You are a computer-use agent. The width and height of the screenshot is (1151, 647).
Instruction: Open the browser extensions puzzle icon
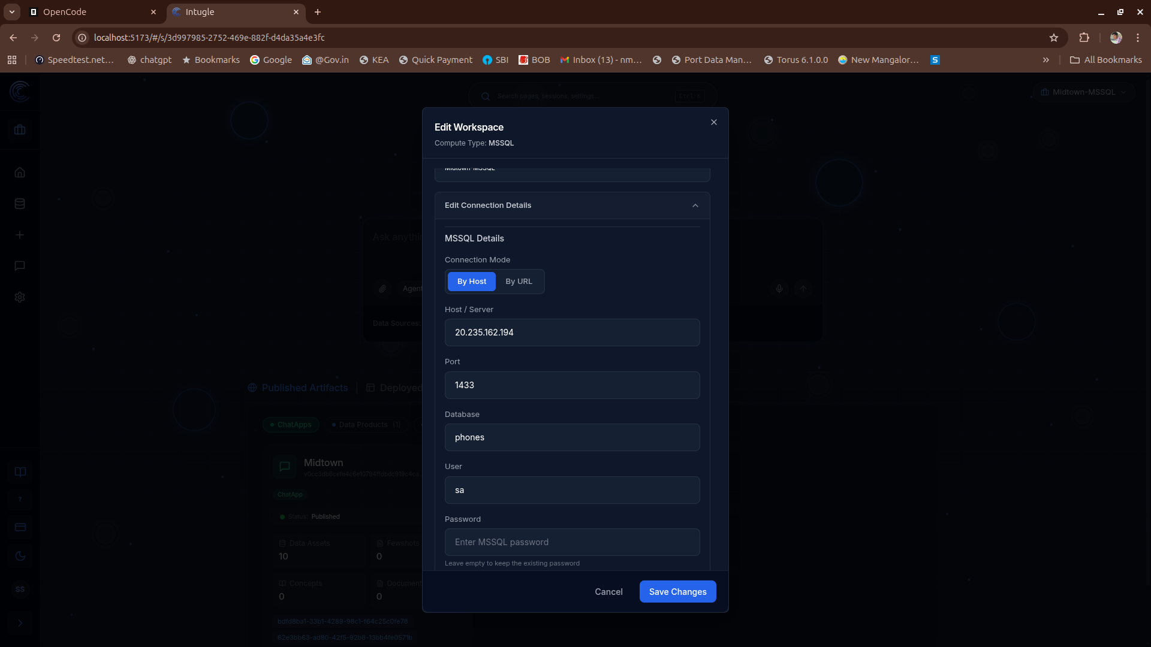pyautogui.click(x=1084, y=38)
